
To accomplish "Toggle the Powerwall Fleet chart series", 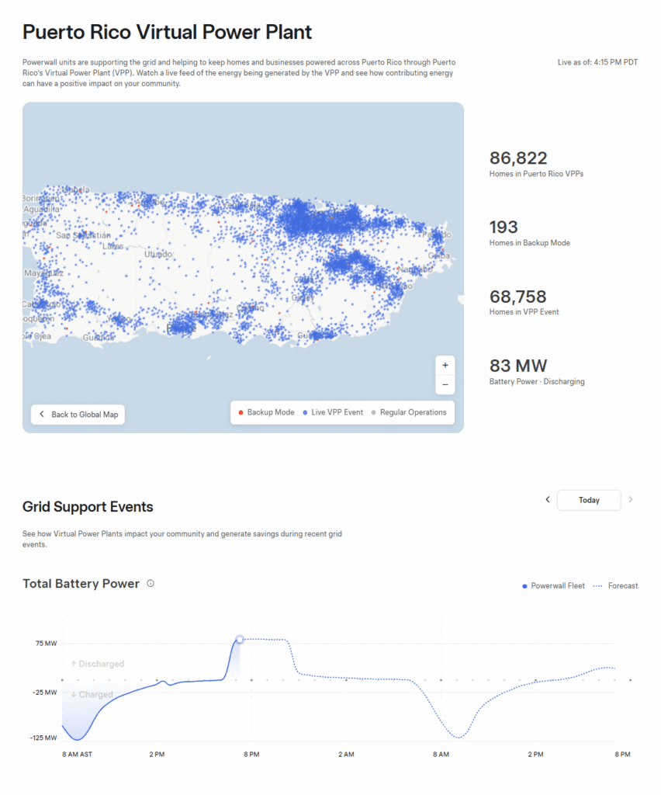I will click(553, 585).
